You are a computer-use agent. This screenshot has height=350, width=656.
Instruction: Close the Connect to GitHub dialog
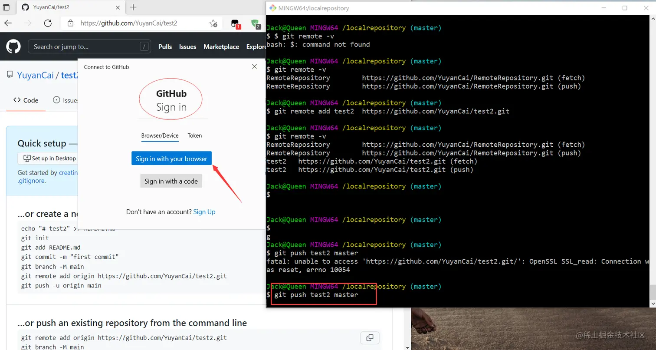click(x=254, y=66)
